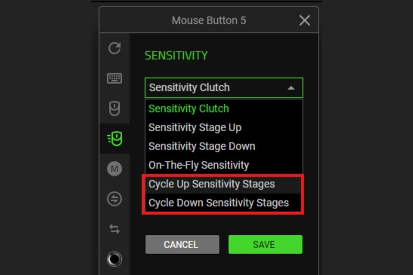Open the black circle icon at sidebar bottom
Viewport: 413px width, 275px height.
114,259
